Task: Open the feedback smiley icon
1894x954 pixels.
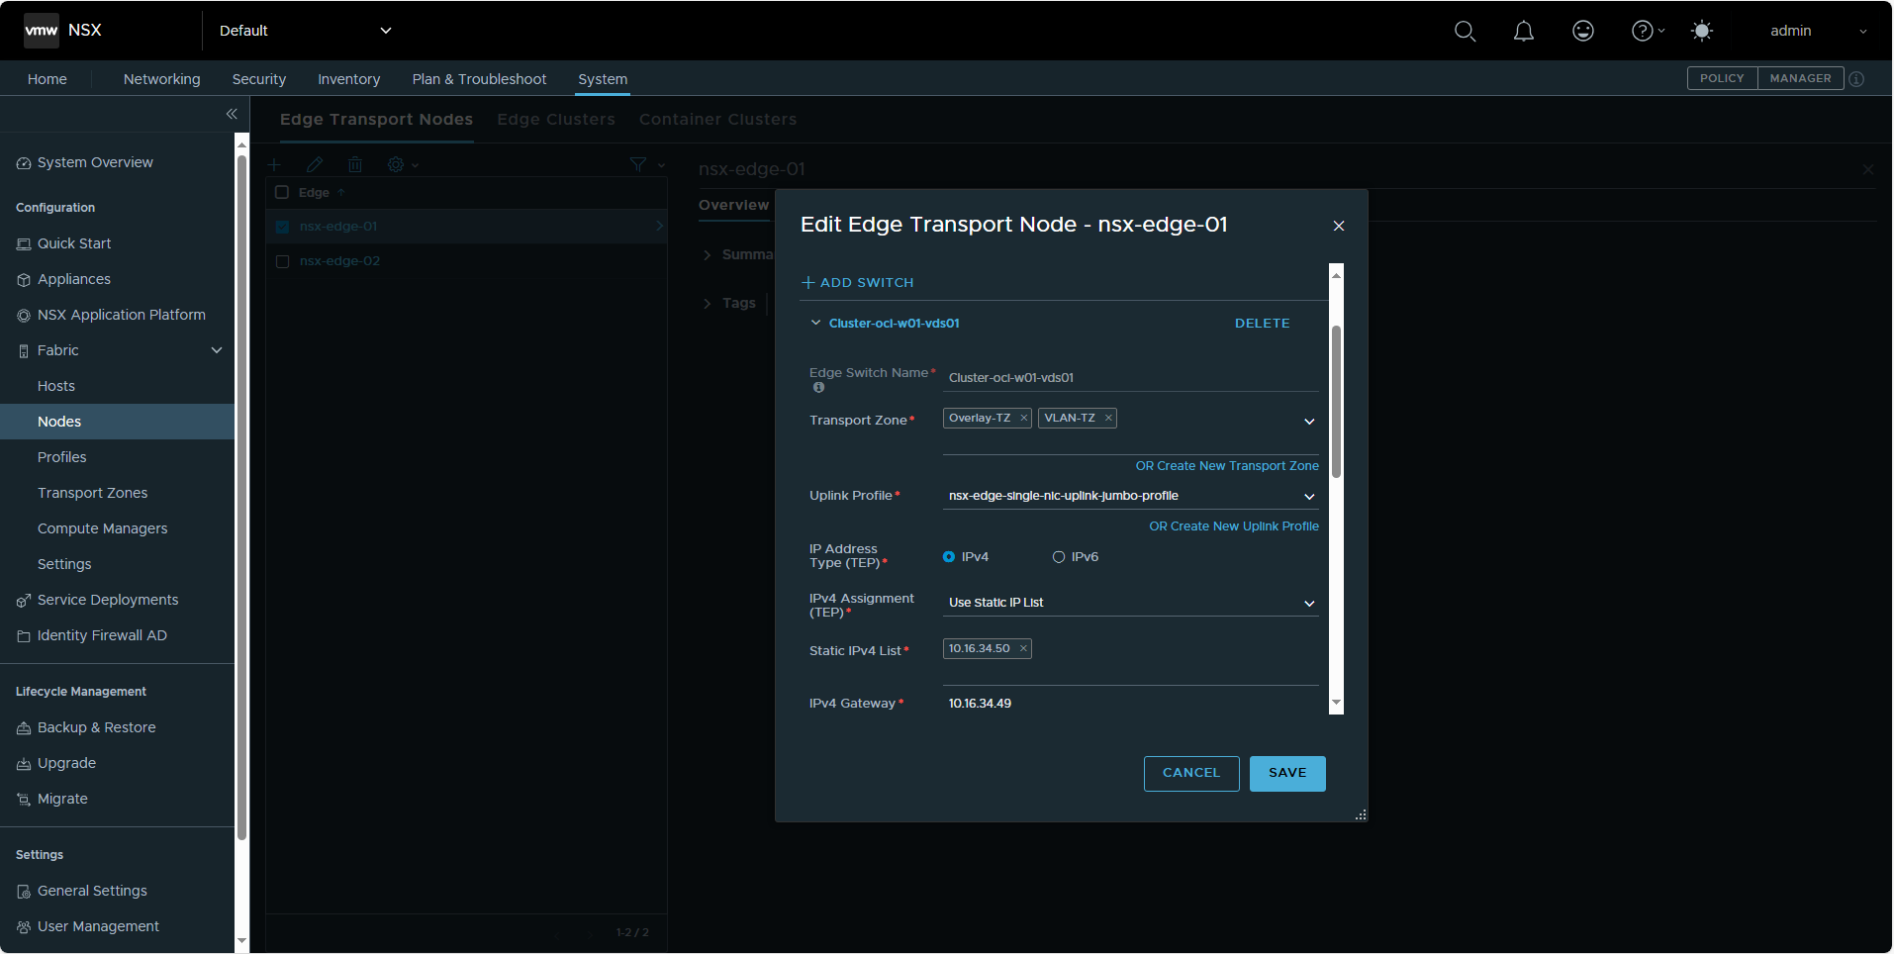Action: point(1583,31)
